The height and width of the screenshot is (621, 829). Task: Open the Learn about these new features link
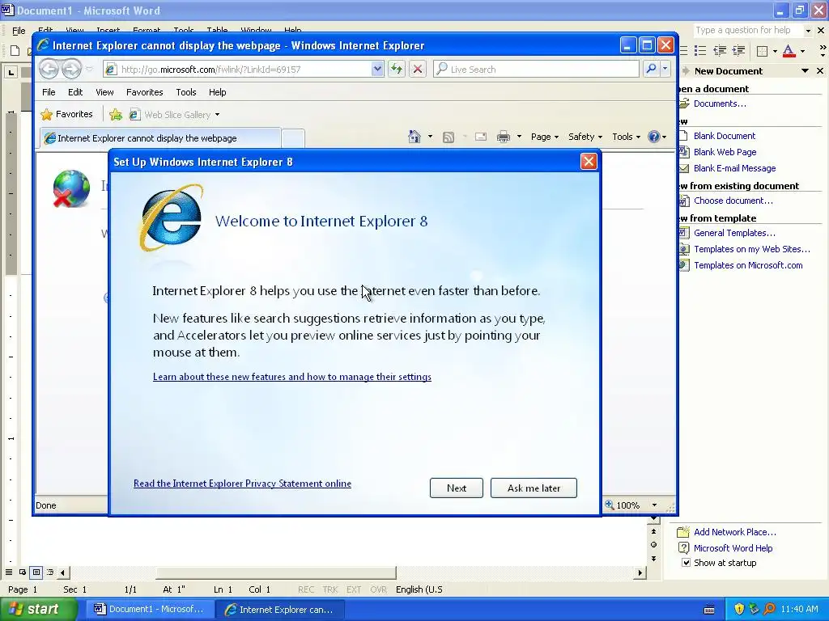click(291, 377)
